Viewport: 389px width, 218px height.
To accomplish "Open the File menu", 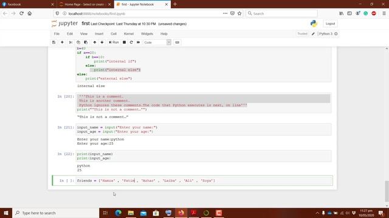I will [57, 34].
